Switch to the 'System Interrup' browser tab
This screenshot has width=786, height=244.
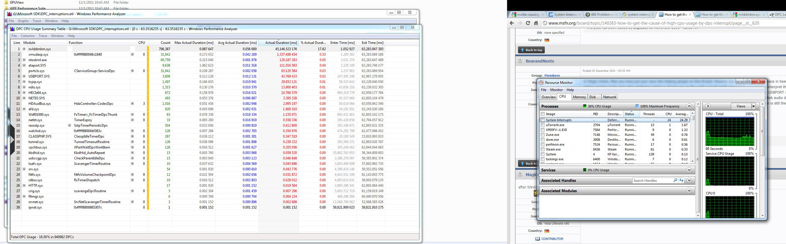click(x=565, y=15)
